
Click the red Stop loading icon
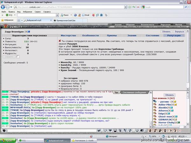tap(138, 7)
